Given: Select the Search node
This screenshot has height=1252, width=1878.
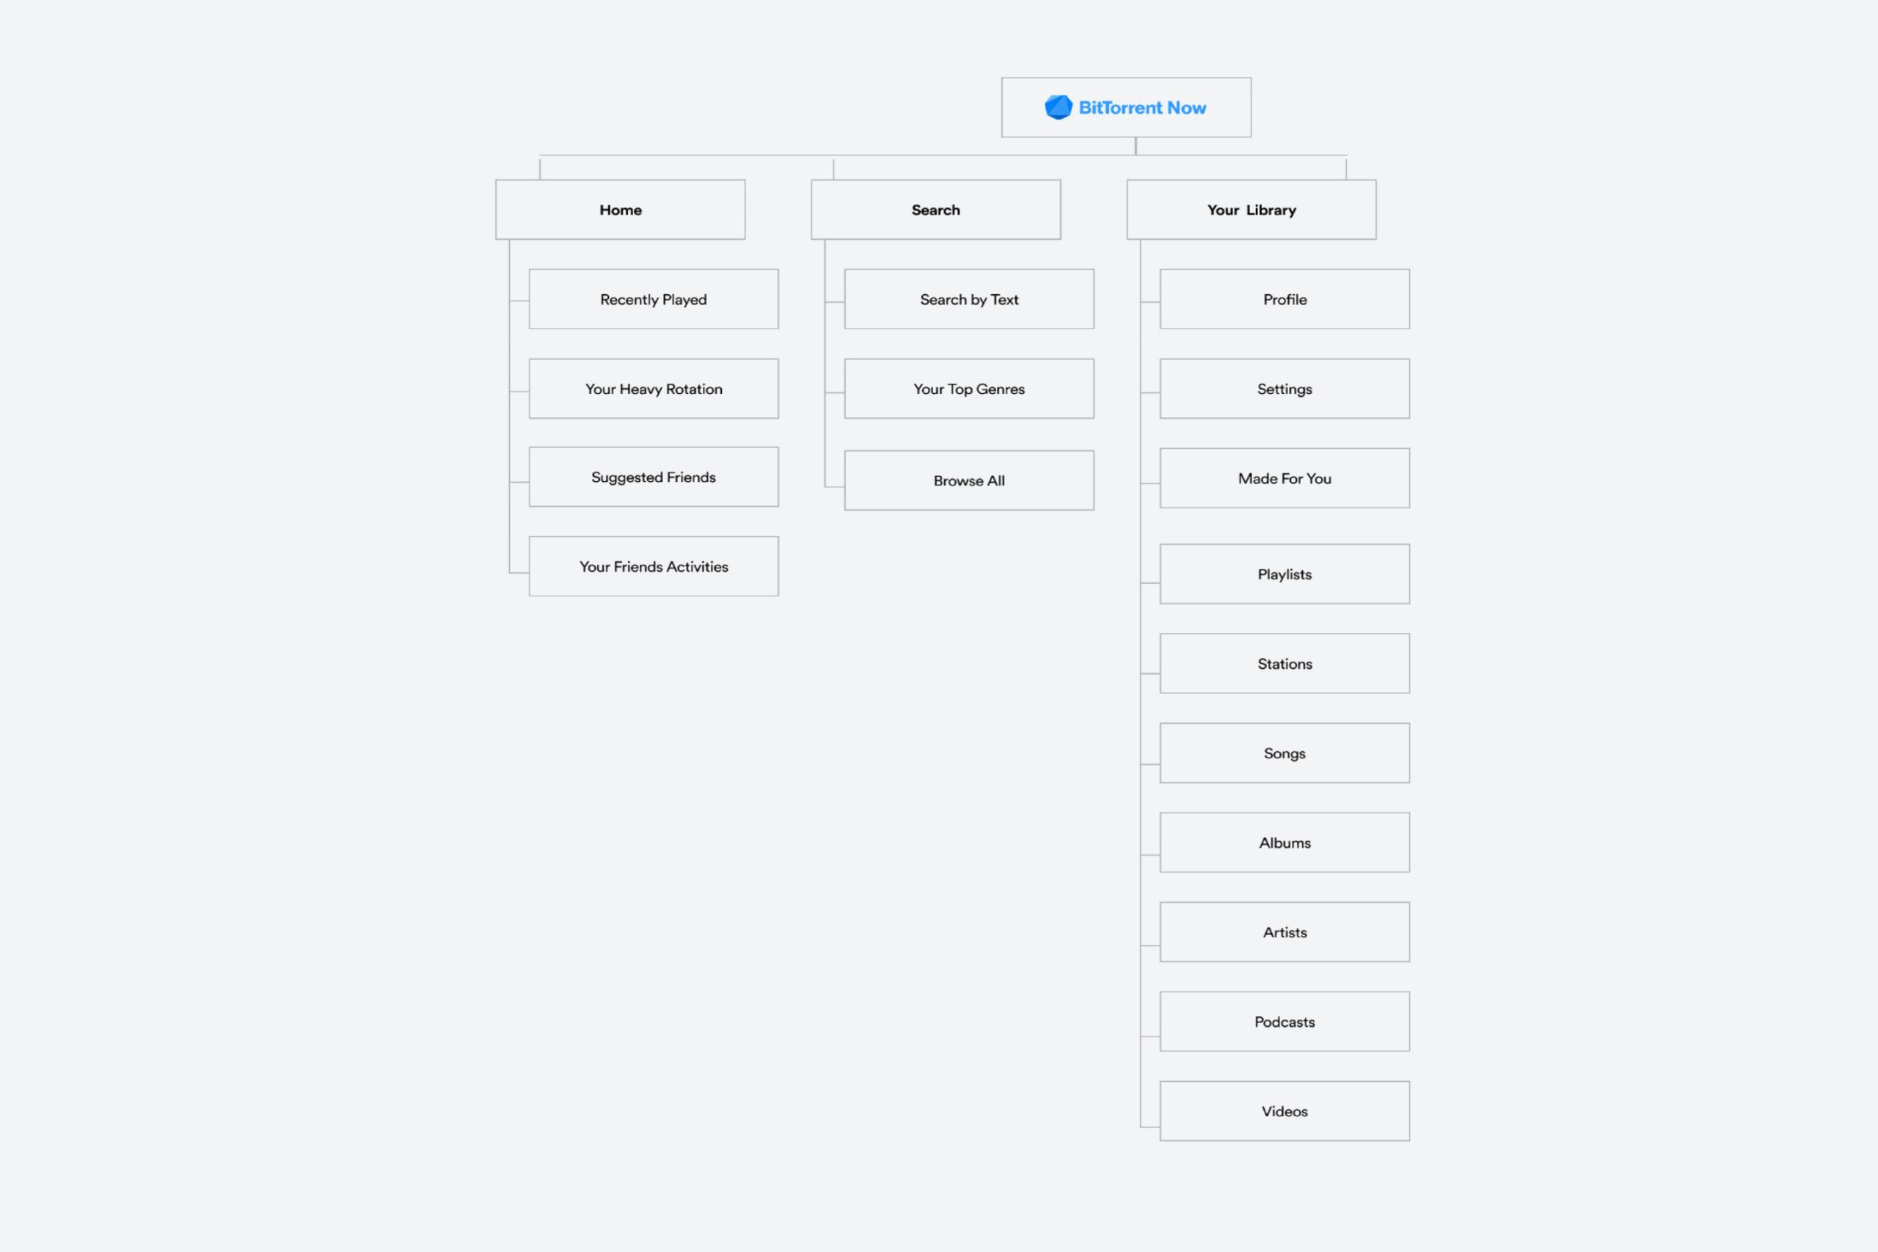Looking at the screenshot, I should [936, 210].
